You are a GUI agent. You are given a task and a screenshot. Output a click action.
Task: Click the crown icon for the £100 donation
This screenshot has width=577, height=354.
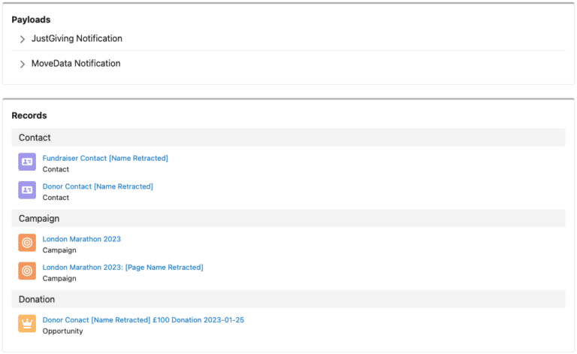pyautogui.click(x=27, y=324)
